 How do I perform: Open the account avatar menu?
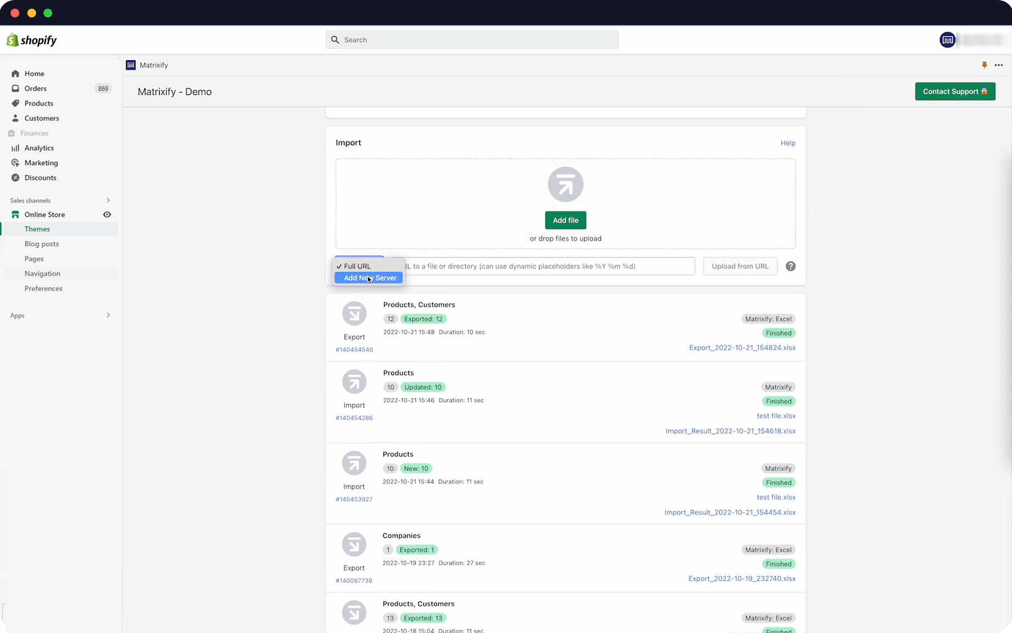[947, 40]
